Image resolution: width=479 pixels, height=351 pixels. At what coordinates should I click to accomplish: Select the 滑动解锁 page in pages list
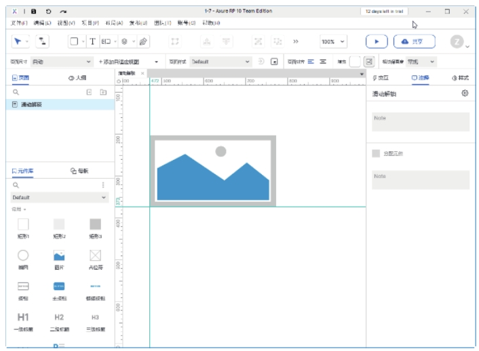pos(31,105)
